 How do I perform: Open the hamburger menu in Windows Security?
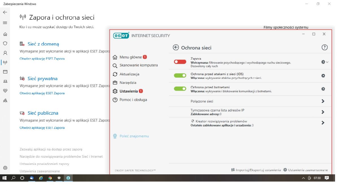[x=5, y=23]
